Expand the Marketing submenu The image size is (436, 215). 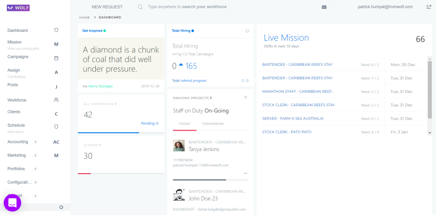point(35,155)
